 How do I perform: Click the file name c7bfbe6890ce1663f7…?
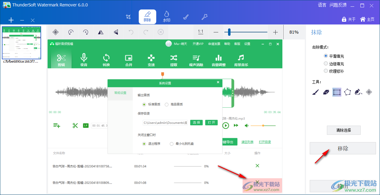[21, 61]
